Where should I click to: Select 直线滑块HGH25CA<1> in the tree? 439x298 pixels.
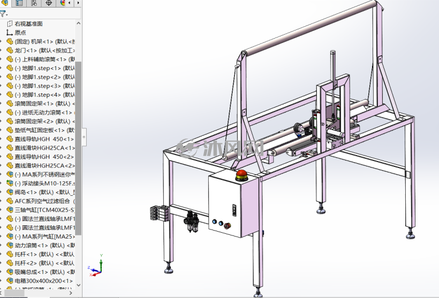[x=41, y=148]
